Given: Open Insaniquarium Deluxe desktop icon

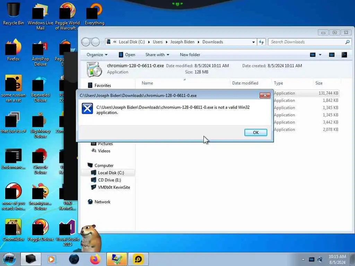Looking at the screenshot, I should (x=40, y=197).
